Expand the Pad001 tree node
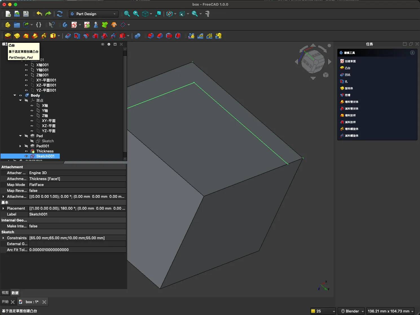Image resolution: width=420 pixels, height=315 pixels. click(x=20, y=146)
